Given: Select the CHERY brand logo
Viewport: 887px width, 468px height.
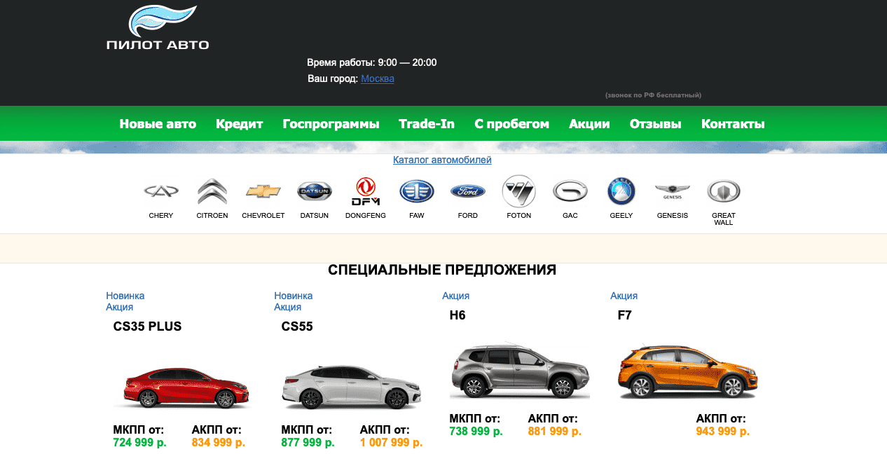Looking at the screenshot, I should coord(160,190).
